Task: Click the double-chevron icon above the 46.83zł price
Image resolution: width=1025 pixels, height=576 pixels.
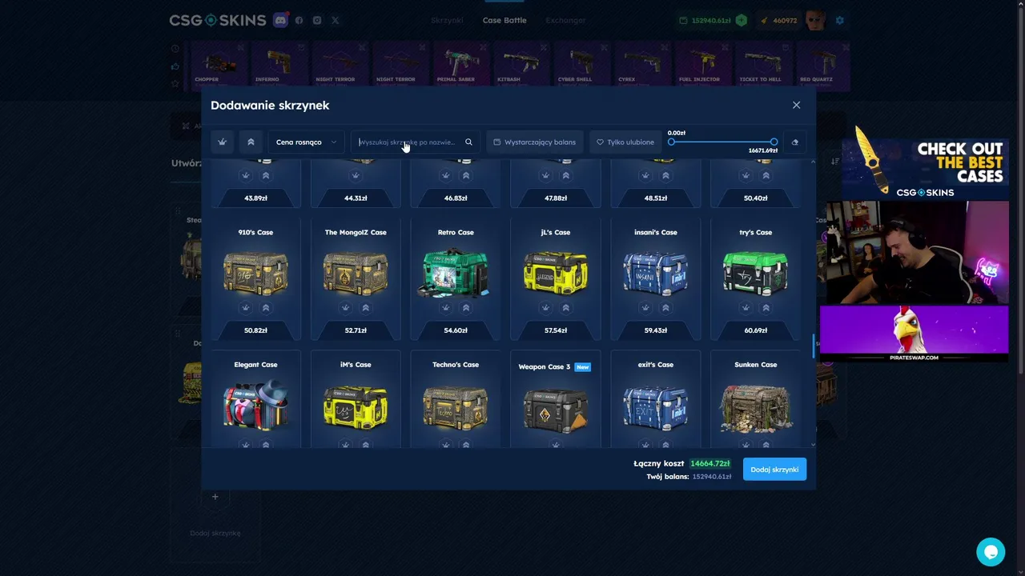Action: tap(466, 175)
